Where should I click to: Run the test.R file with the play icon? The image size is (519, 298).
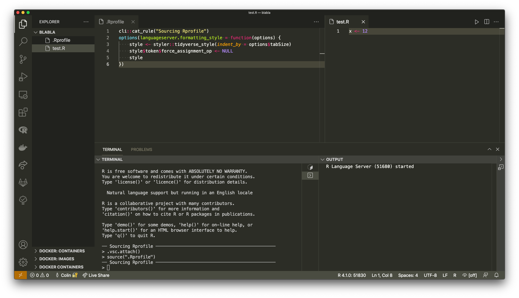coord(477,22)
